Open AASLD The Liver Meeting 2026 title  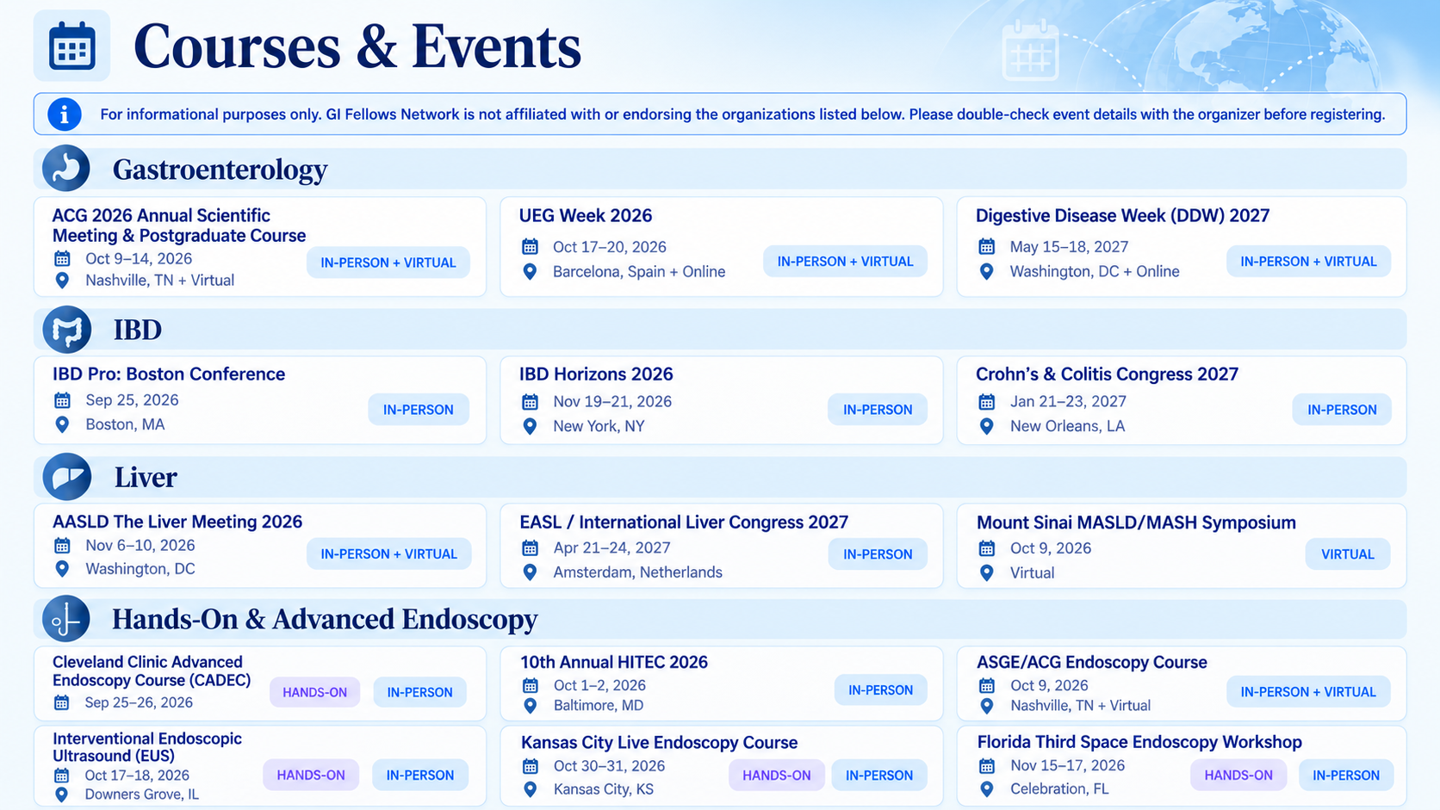tap(177, 522)
